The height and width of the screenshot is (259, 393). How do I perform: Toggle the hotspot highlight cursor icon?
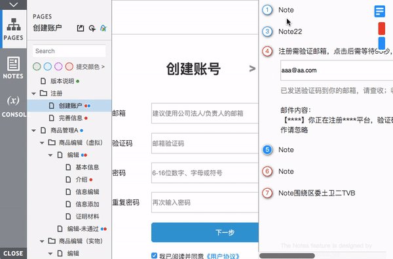[92, 28]
